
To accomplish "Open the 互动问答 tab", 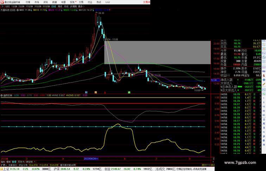I will click(x=54, y=165).
